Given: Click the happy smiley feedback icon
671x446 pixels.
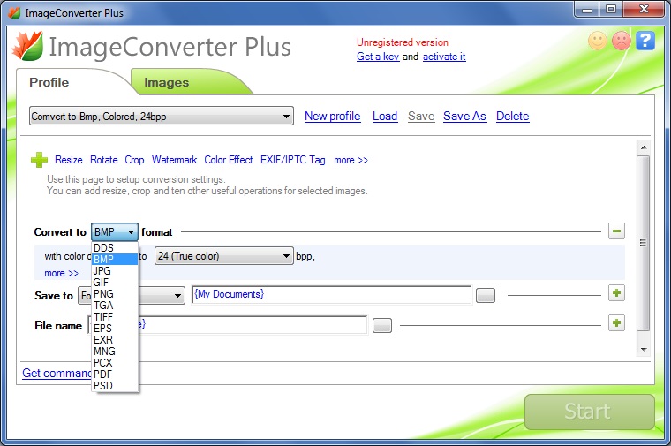Looking at the screenshot, I should 598,42.
